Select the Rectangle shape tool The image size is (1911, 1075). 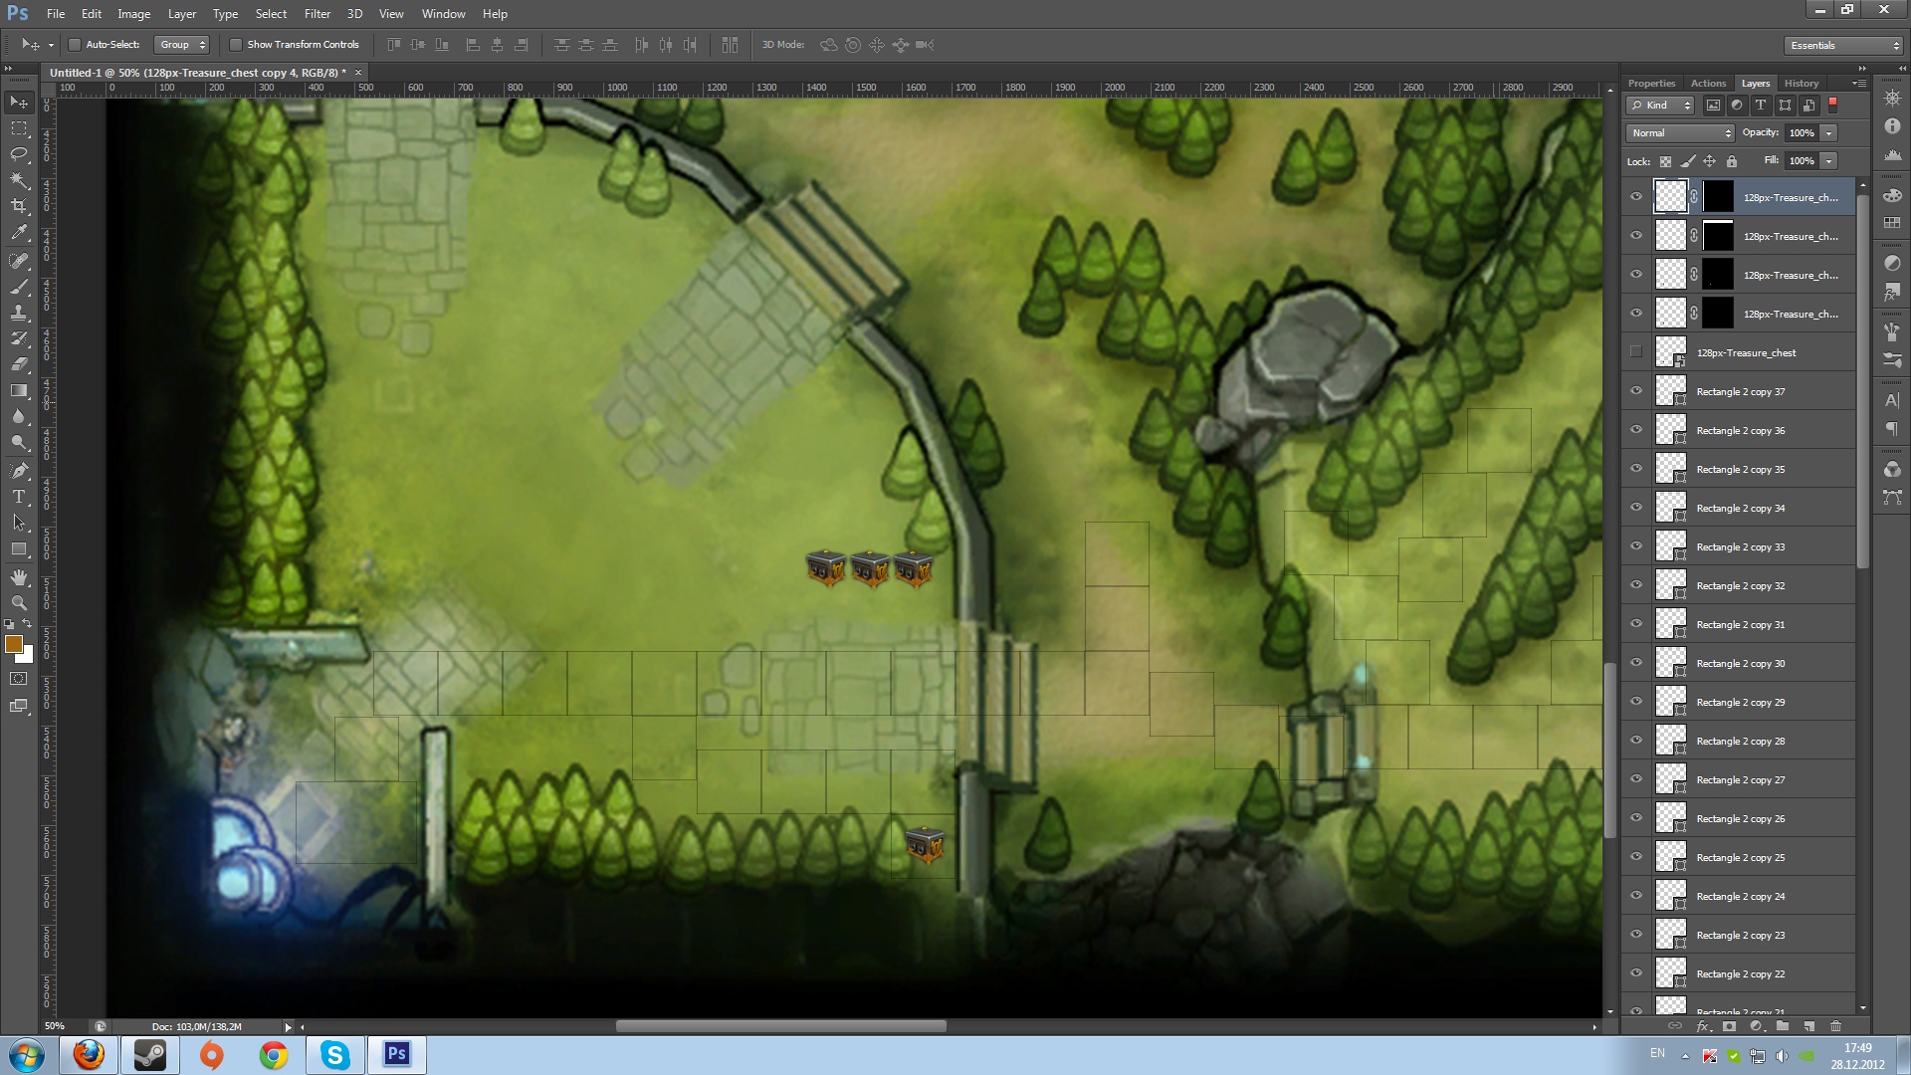(19, 548)
